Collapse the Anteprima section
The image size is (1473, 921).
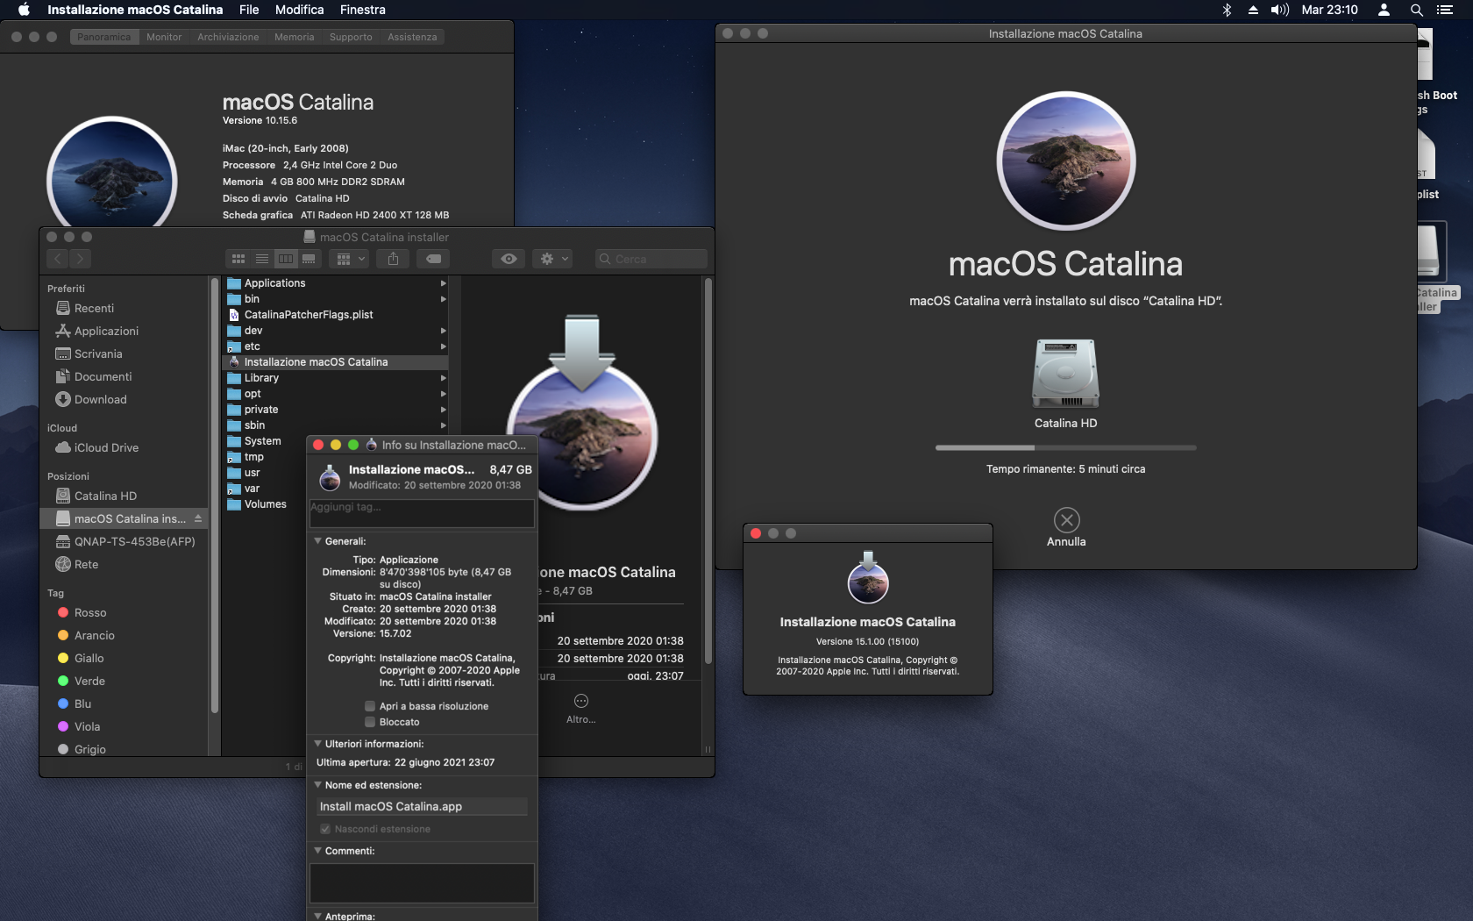pyautogui.click(x=318, y=916)
